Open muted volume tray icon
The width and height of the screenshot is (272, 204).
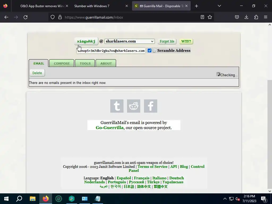(237, 199)
